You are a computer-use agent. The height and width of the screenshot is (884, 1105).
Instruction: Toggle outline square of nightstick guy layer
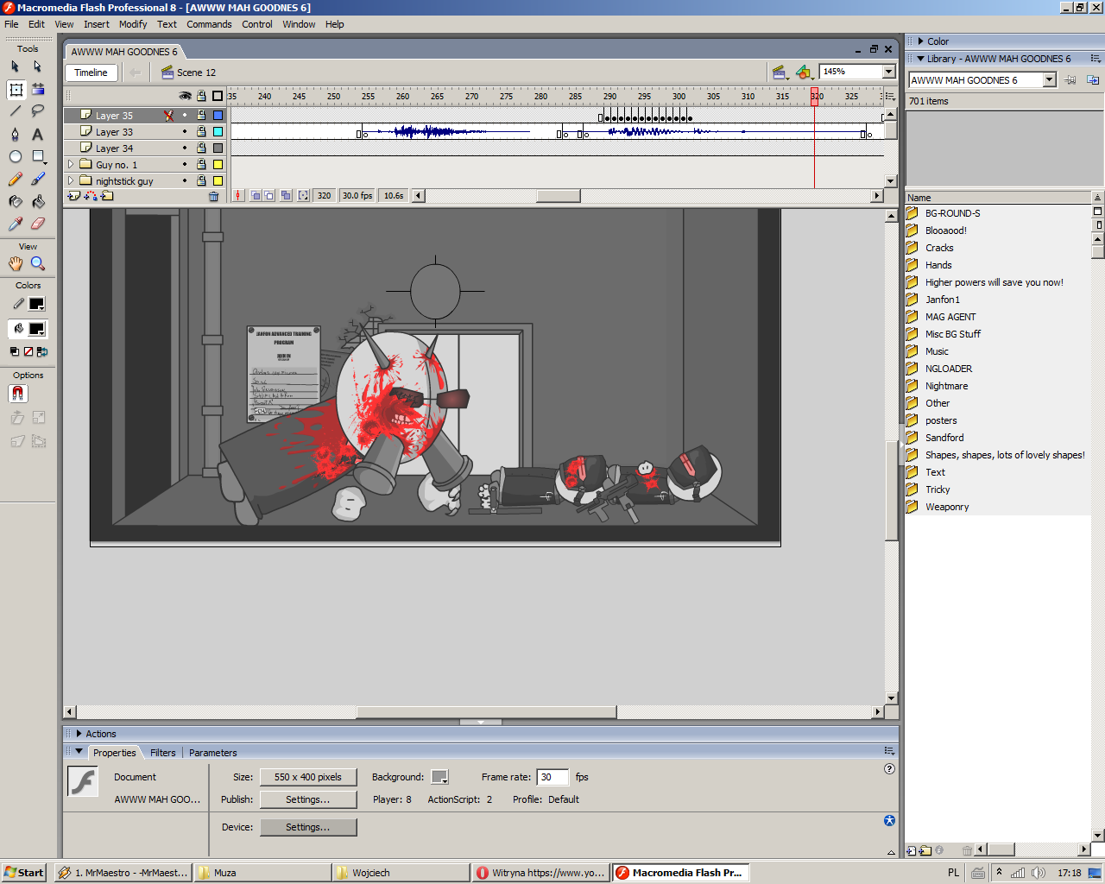pos(218,181)
